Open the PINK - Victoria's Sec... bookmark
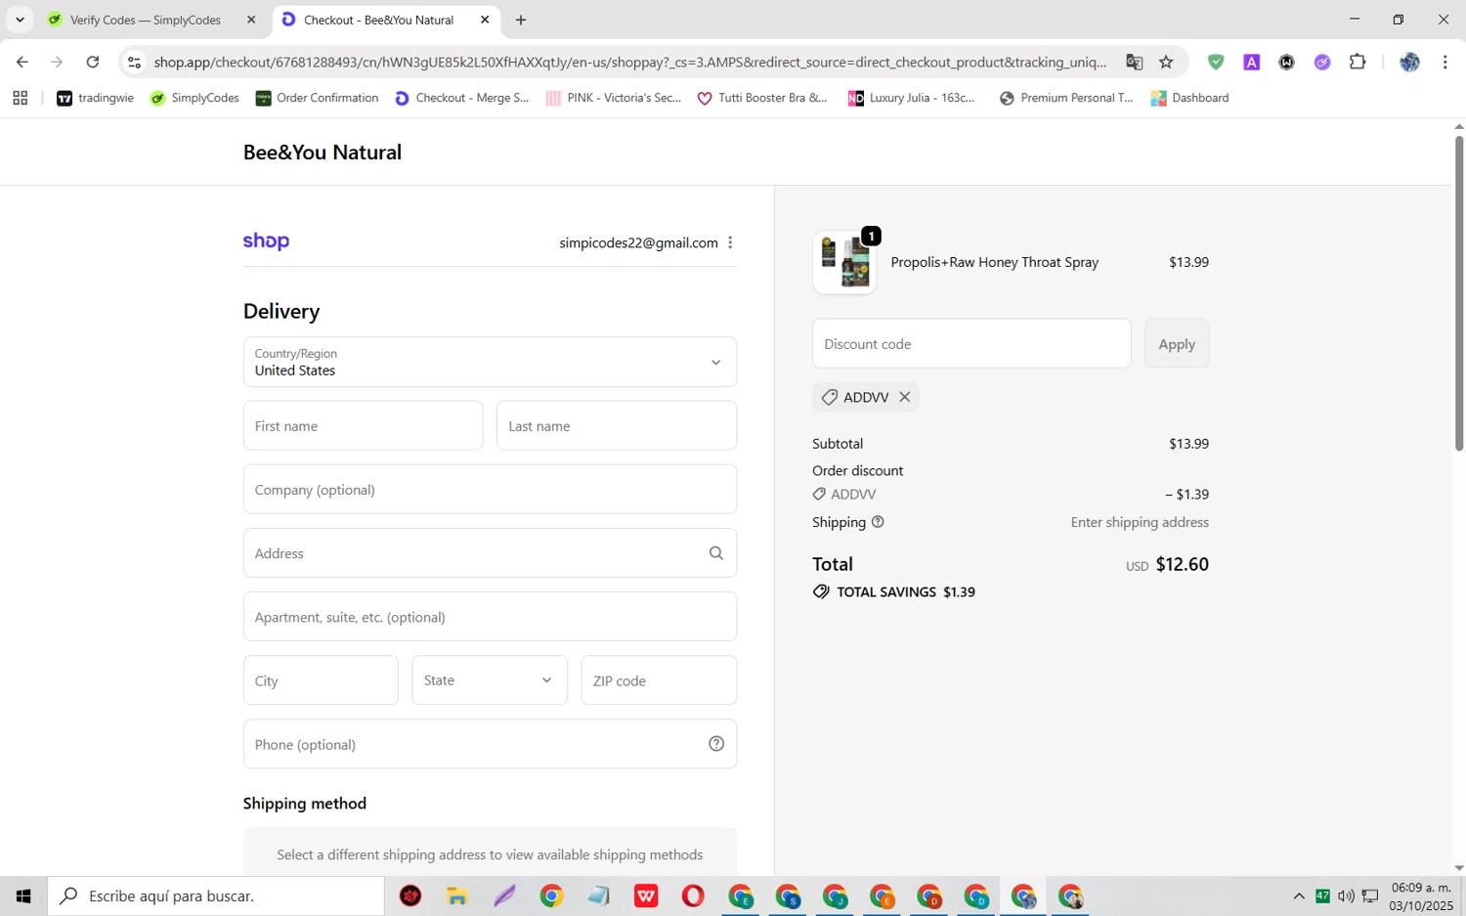 pyautogui.click(x=614, y=98)
